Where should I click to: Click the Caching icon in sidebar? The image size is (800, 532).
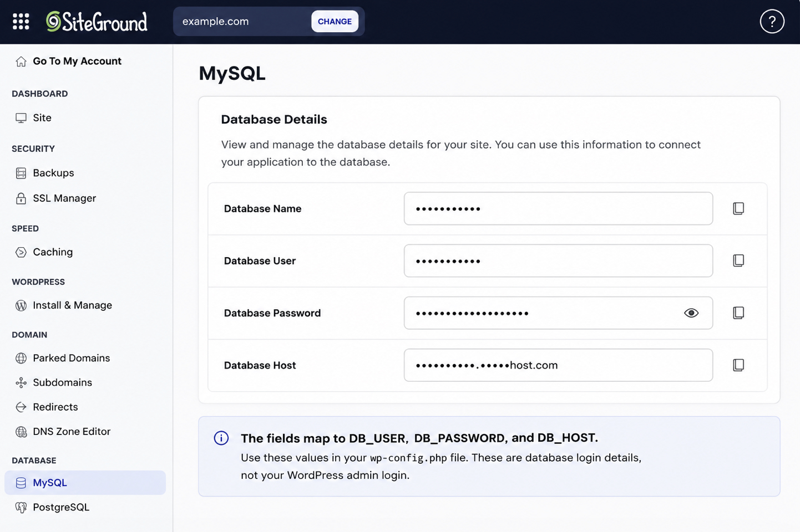[x=21, y=252]
